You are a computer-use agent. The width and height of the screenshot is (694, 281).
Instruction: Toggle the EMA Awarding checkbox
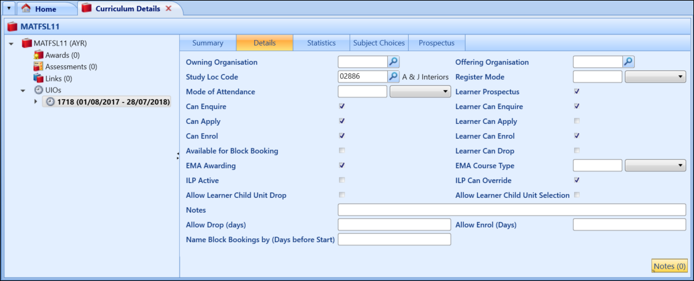tap(341, 165)
